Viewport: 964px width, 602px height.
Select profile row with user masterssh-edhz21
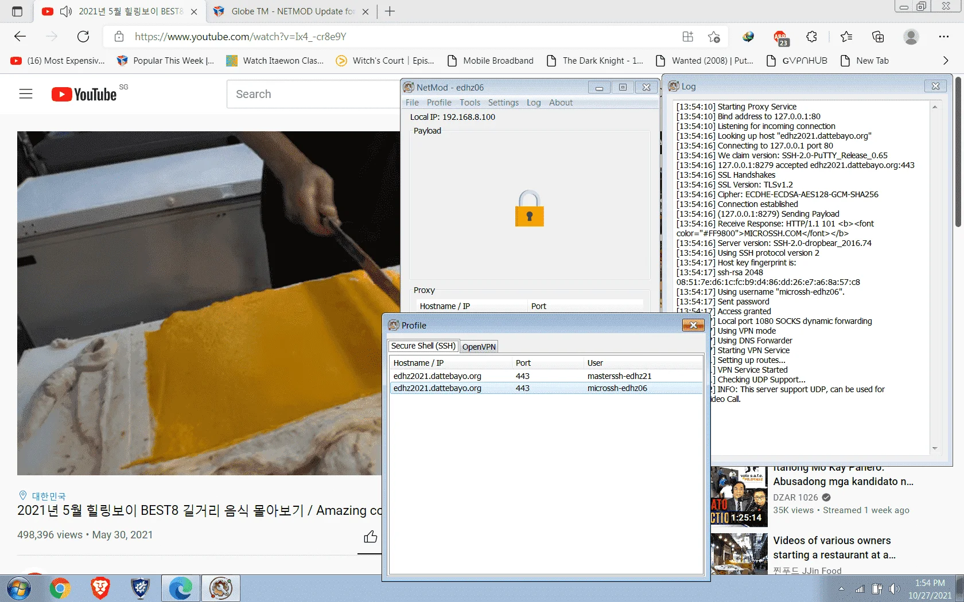point(546,376)
